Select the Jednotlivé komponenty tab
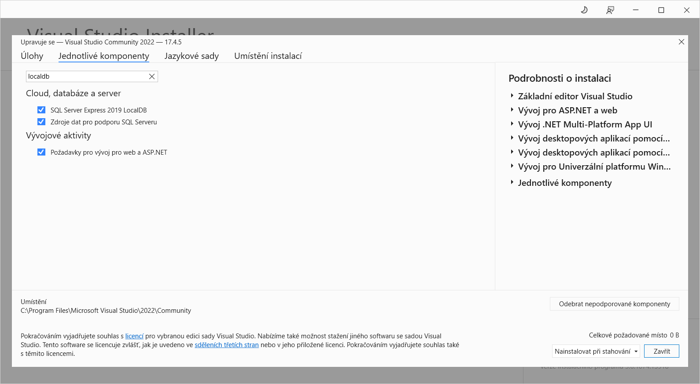Image resolution: width=700 pixels, height=384 pixels. tap(104, 56)
